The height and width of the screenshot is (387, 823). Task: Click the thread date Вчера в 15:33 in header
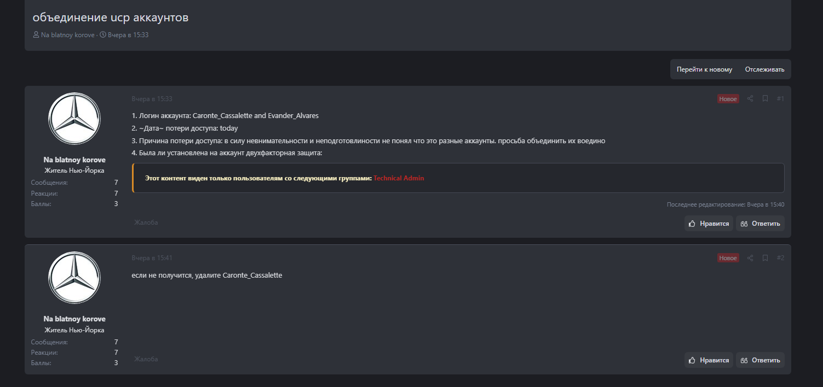pos(128,35)
